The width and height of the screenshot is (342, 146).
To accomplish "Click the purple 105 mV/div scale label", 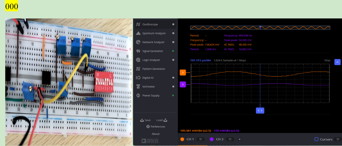I will 226,131.
